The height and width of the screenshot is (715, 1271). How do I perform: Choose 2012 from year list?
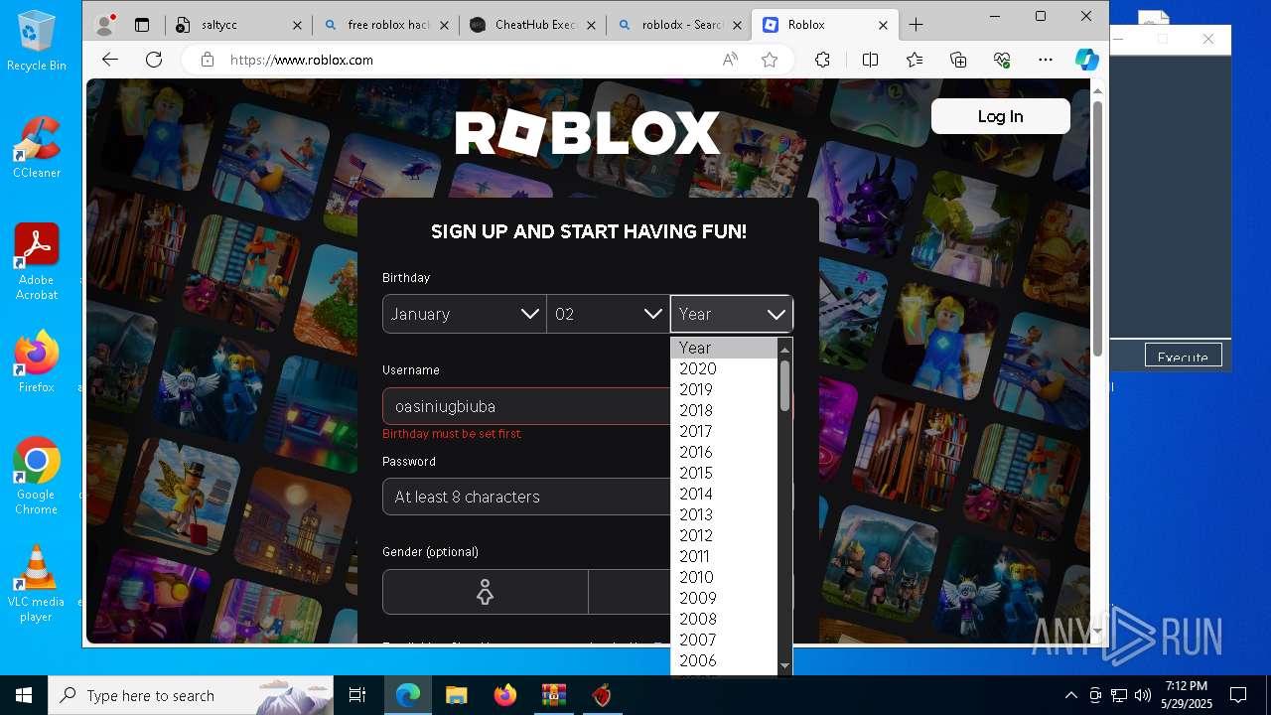pyautogui.click(x=724, y=535)
